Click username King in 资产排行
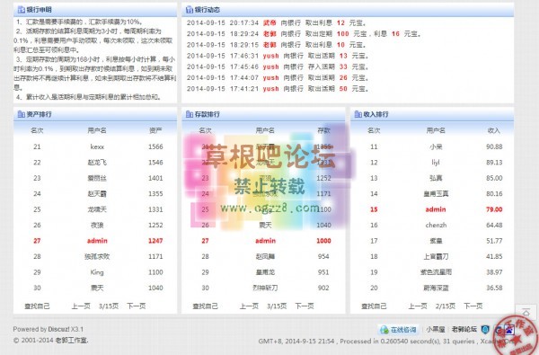 pos(97,272)
